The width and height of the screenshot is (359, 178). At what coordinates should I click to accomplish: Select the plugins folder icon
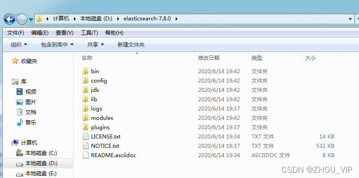point(85,127)
